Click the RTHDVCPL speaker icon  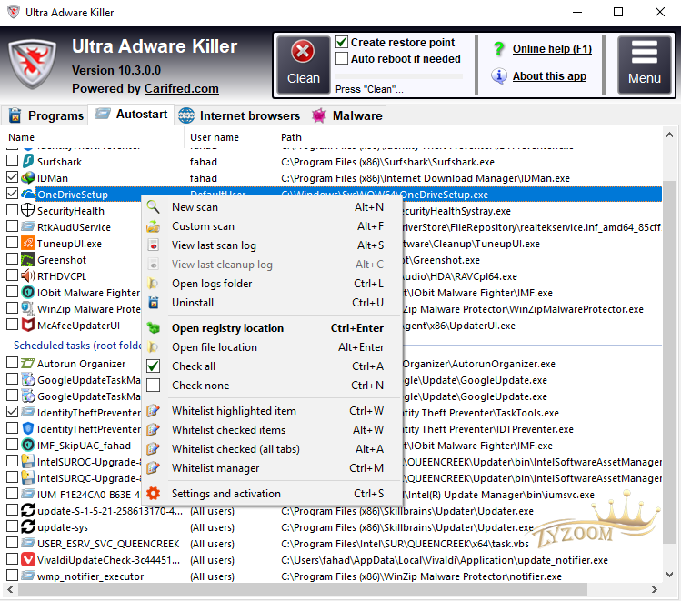coord(28,275)
